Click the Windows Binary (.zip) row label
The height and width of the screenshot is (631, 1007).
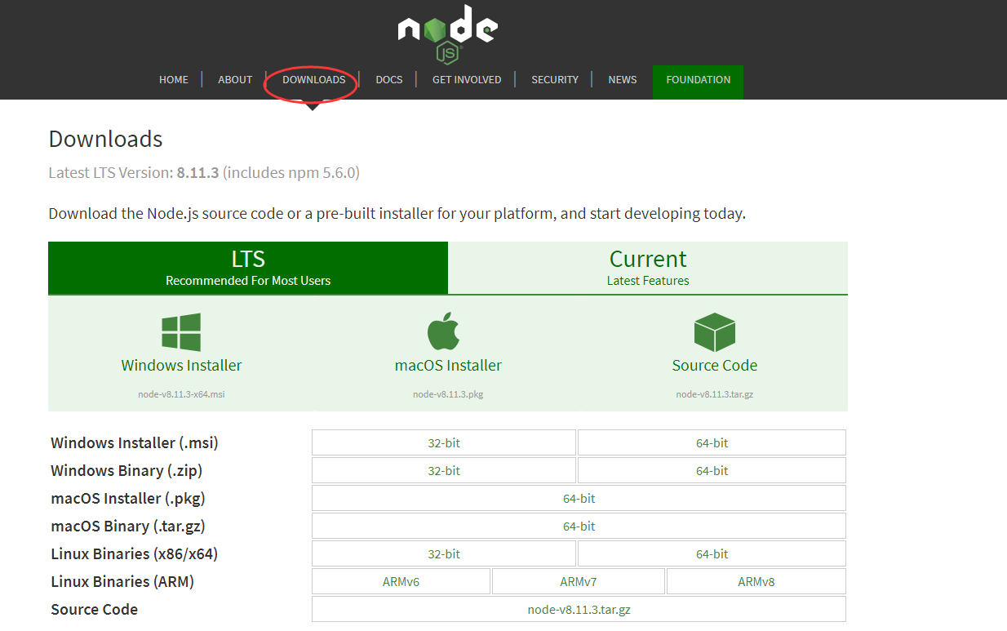tap(126, 470)
